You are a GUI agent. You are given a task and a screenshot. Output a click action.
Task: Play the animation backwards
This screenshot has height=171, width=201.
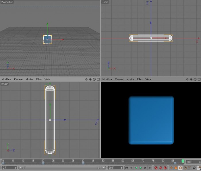point(136,168)
